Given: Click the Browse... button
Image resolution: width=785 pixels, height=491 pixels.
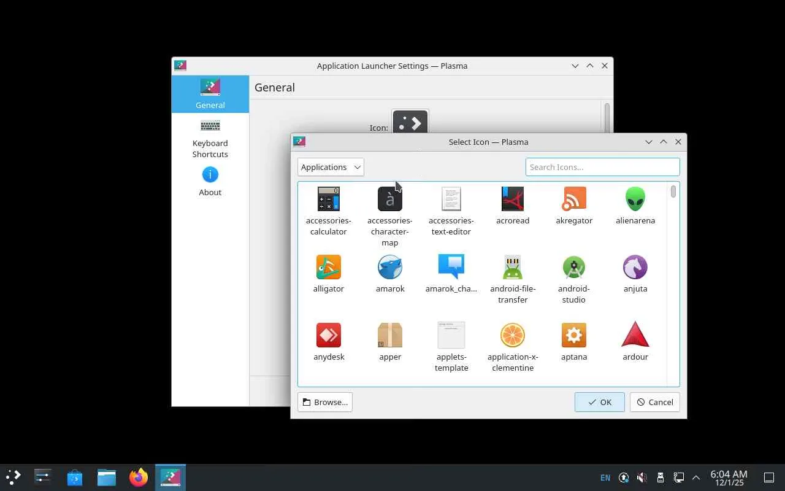Looking at the screenshot, I should click(x=325, y=402).
